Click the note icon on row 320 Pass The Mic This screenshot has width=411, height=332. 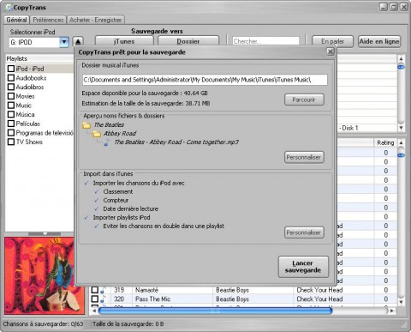[x=103, y=299]
